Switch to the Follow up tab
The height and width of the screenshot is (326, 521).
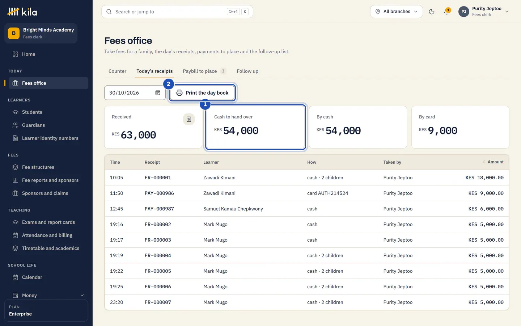[x=247, y=71]
